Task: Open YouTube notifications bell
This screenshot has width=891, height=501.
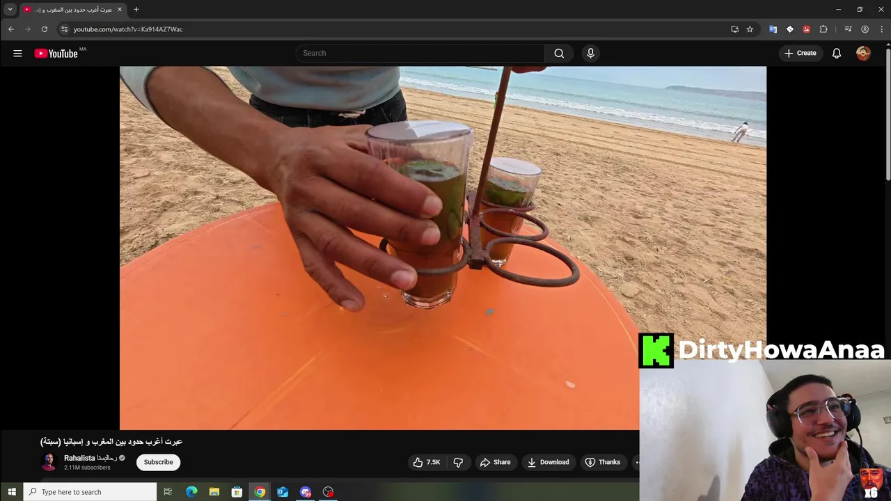Action: click(x=837, y=53)
